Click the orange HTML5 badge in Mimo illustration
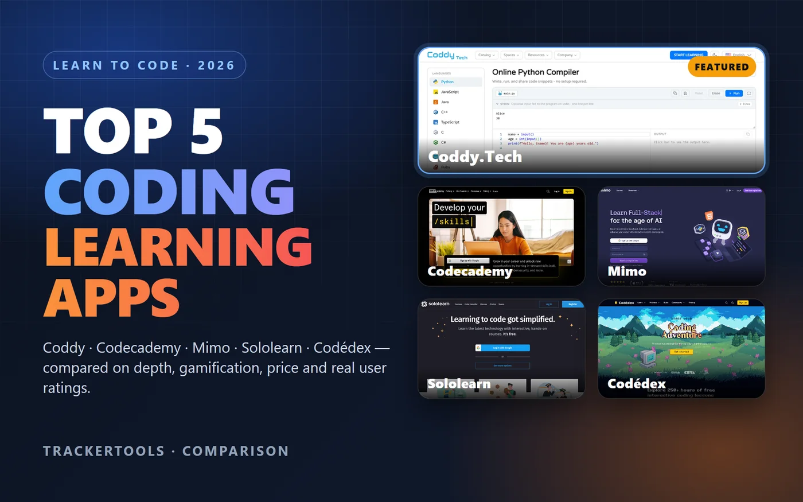 709,216
